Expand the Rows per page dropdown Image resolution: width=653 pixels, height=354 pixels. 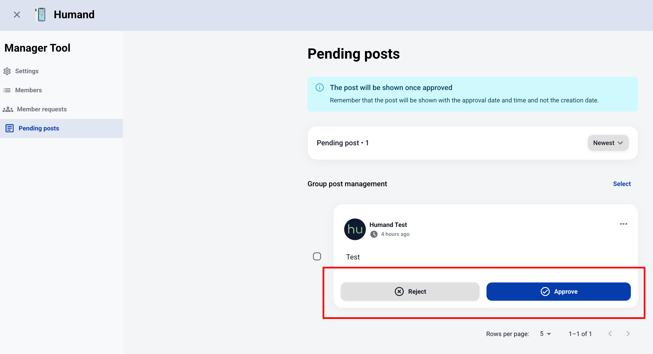point(545,334)
